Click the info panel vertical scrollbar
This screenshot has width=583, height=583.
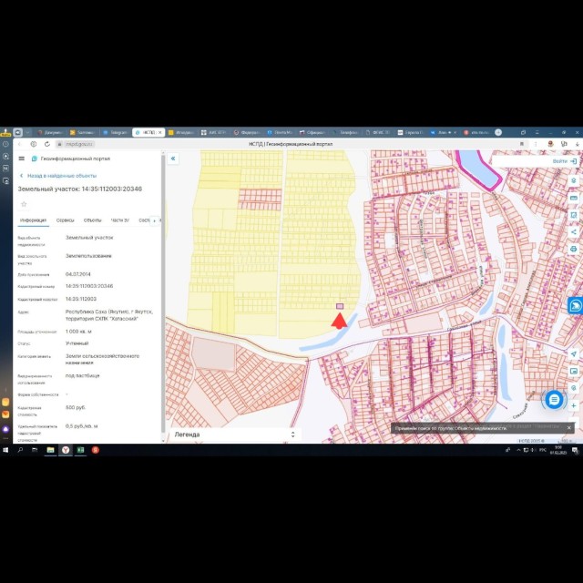(x=163, y=293)
